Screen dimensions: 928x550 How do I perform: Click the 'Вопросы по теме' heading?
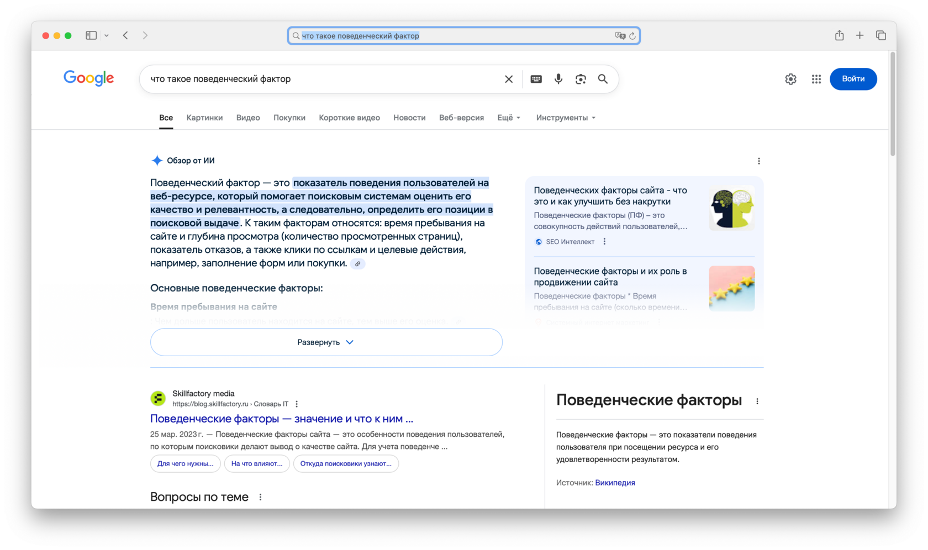199,497
